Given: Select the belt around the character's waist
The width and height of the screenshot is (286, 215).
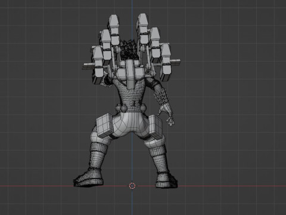Looking at the screenshot, I should (130, 108).
